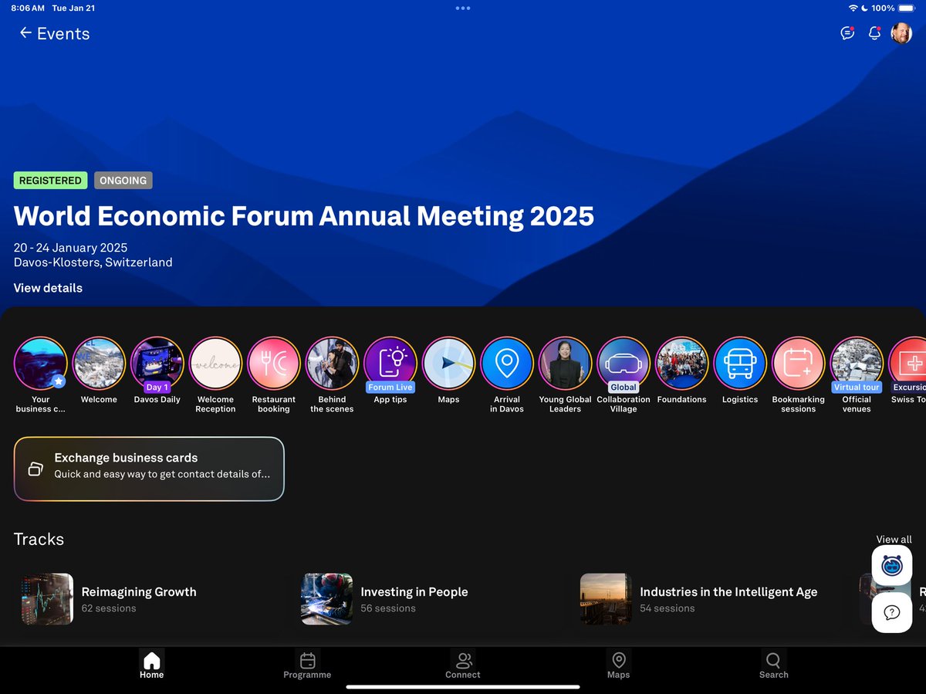Open the Foundations story circle

(681, 363)
